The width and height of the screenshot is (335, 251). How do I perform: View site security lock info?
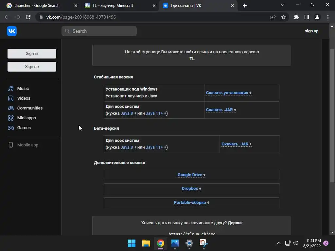[x=41, y=17]
